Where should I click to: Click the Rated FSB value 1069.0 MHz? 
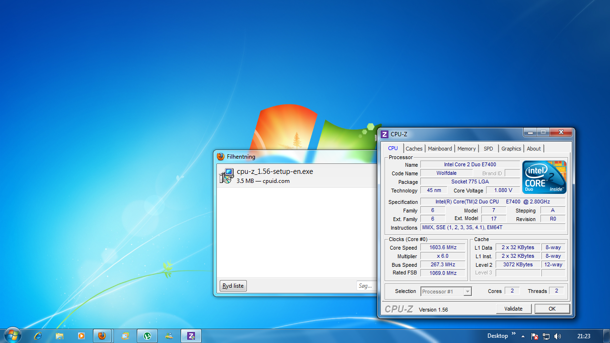443,273
